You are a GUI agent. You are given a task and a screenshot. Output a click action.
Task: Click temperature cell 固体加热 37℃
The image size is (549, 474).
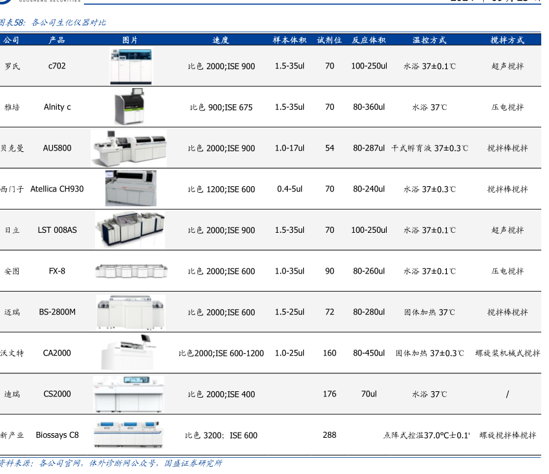coord(429,312)
